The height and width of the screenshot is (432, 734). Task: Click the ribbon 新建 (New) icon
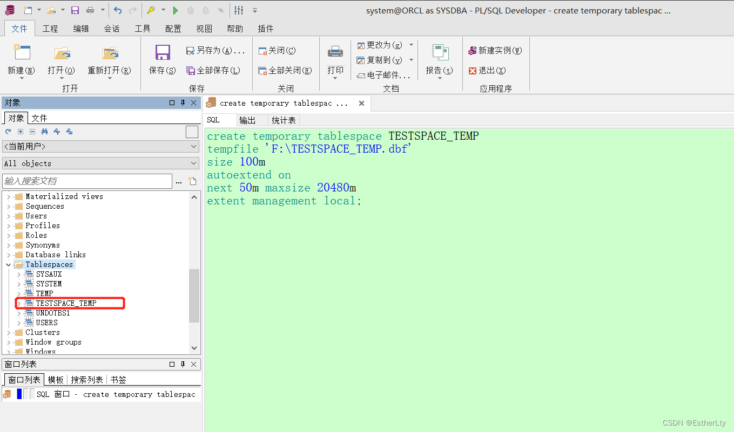22,53
